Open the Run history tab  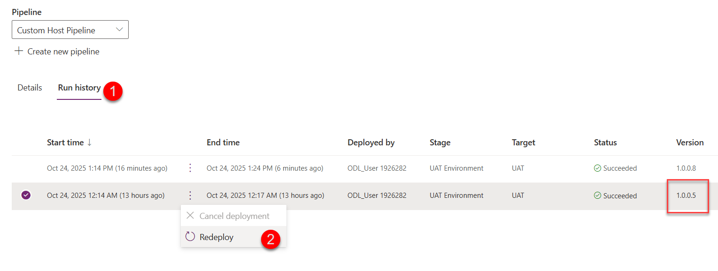tap(79, 88)
